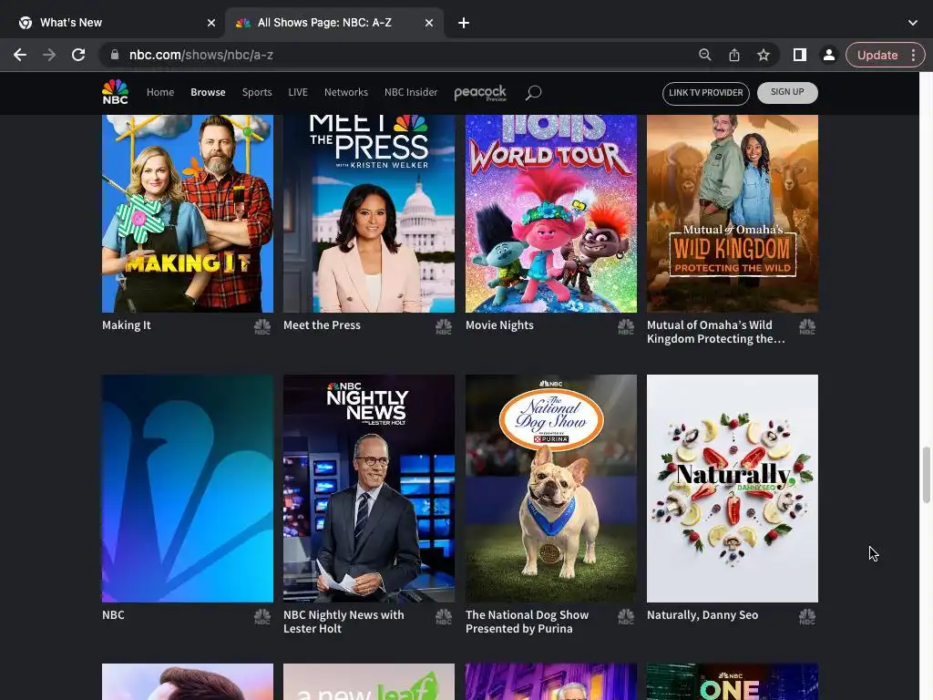Switch to the What's New tab
The height and width of the screenshot is (700, 933).
coord(113,23)
